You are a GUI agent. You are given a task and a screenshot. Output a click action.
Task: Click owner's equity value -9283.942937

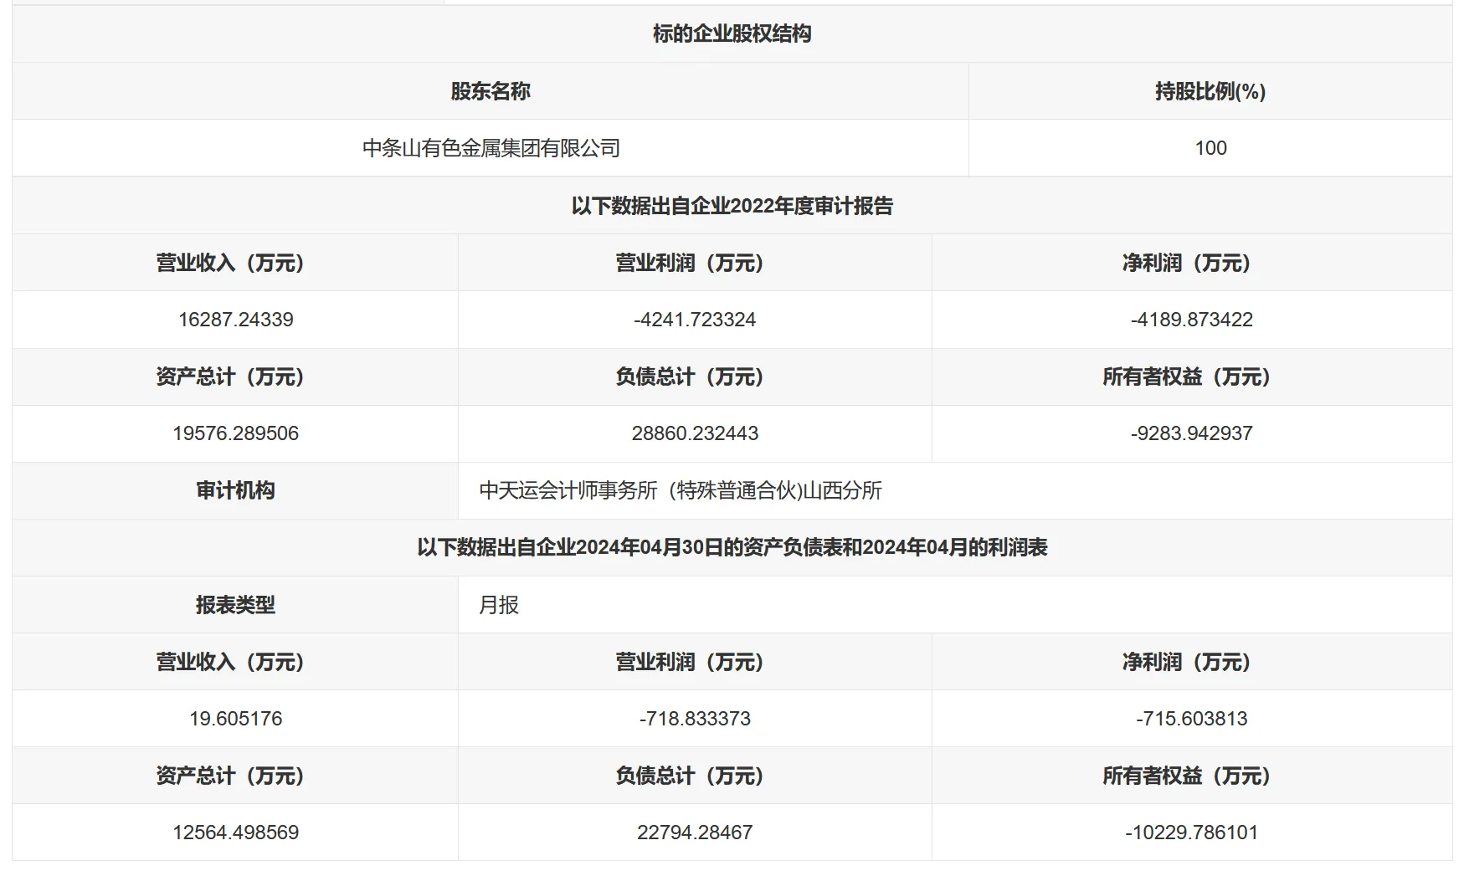pyautogui.click(x=1191, y=433)
